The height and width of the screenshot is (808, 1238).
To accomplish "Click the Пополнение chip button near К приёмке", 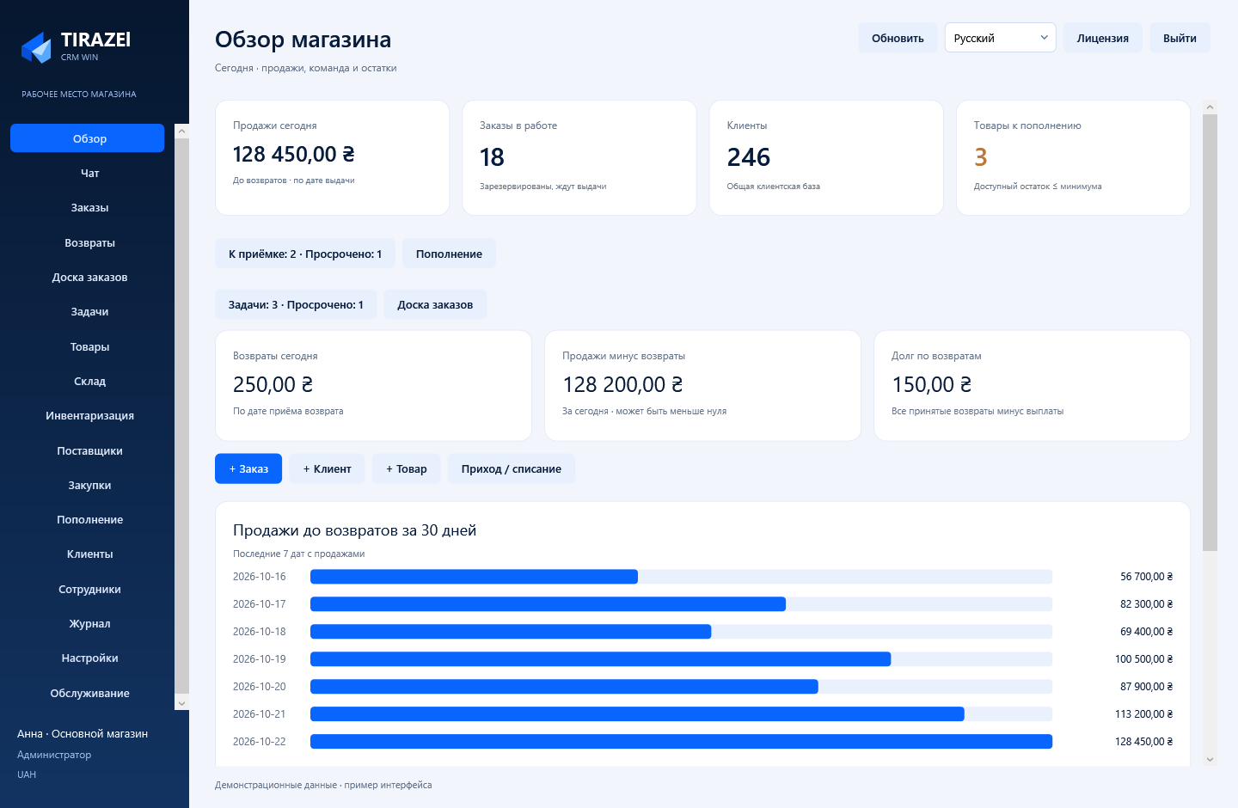I will coord(449,254).
